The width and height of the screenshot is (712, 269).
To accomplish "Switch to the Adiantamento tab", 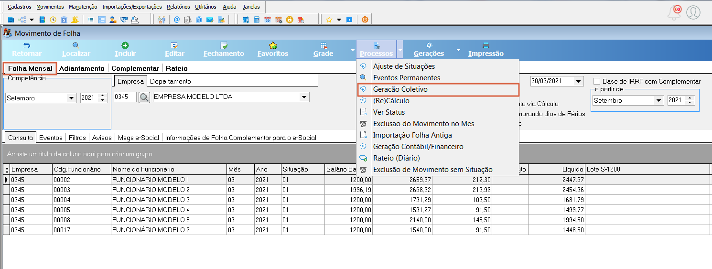I will [82, 68].
